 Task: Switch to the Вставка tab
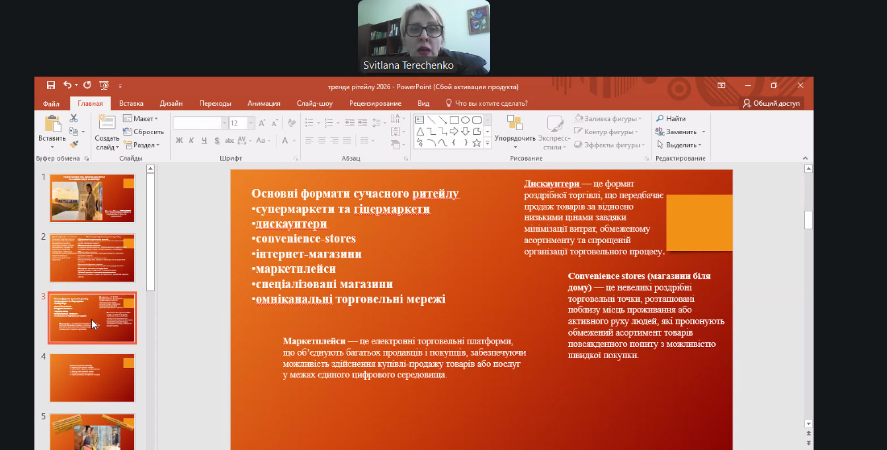[131, 103]
